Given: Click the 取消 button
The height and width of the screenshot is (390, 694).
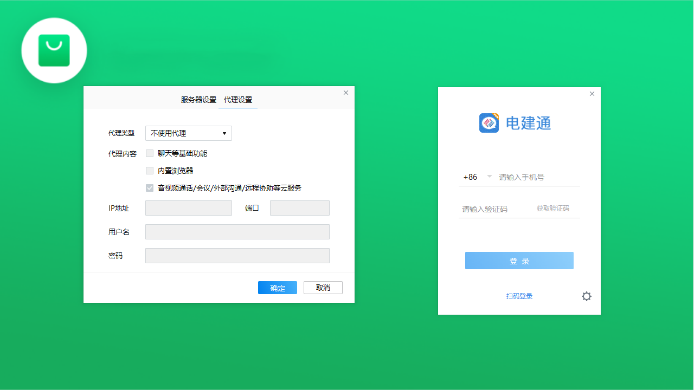Looking at the screenshot, I should click(x=323, y=288).
